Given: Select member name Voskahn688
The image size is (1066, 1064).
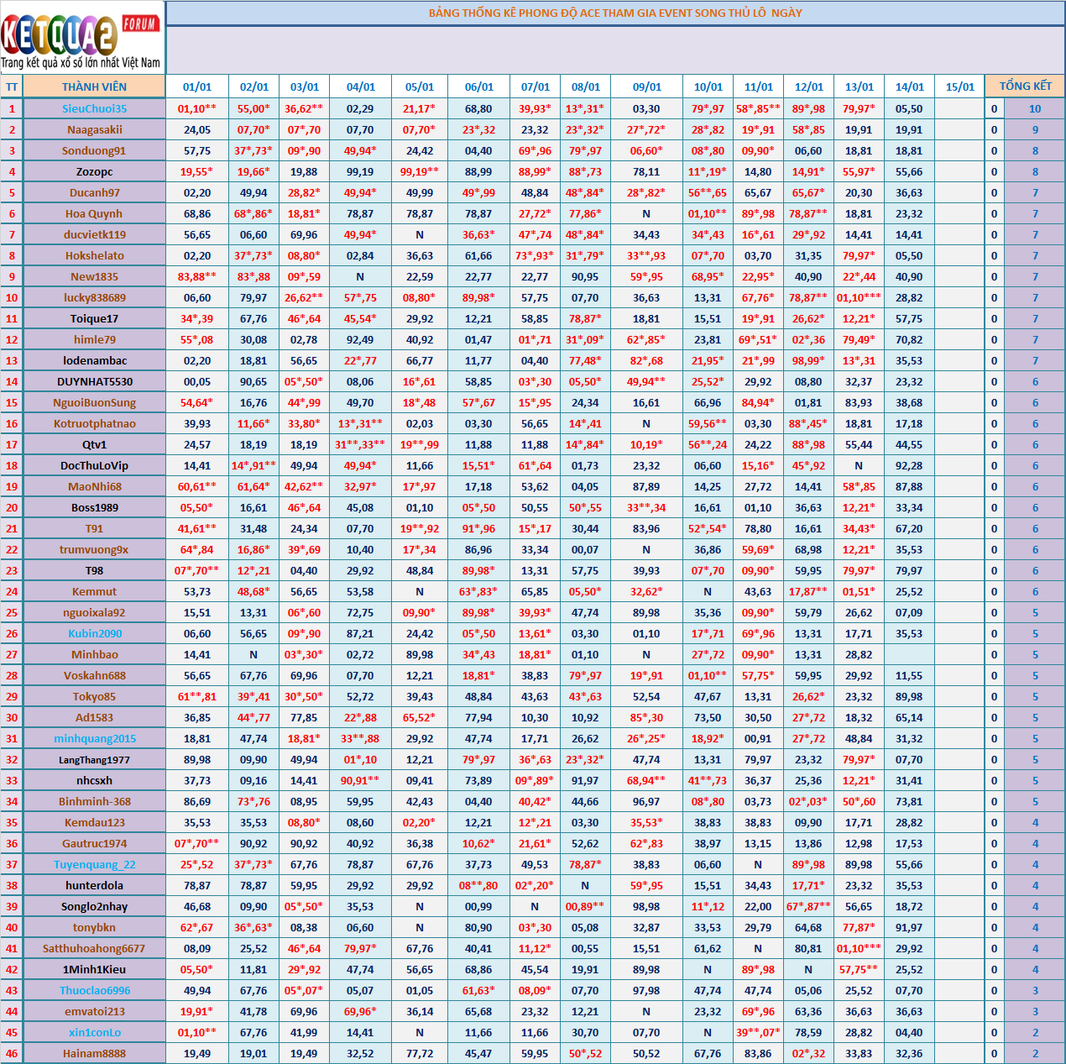Looking at the screenshot, I should pyautogui.click(x=94, y=675).
